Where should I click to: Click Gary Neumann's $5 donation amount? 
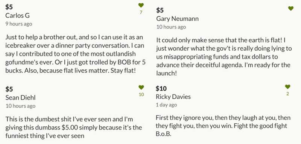pos(160,10)
